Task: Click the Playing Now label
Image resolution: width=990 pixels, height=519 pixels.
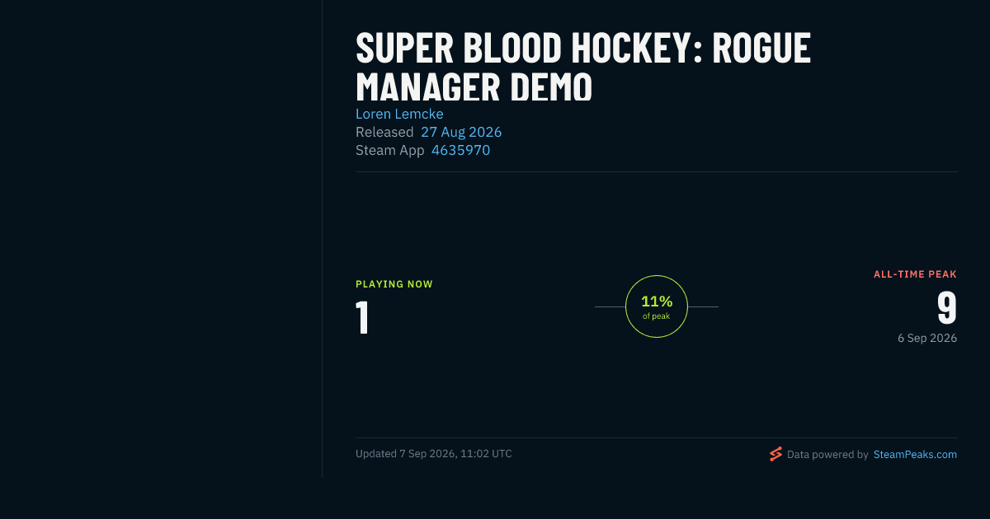Action: point(394,284)
